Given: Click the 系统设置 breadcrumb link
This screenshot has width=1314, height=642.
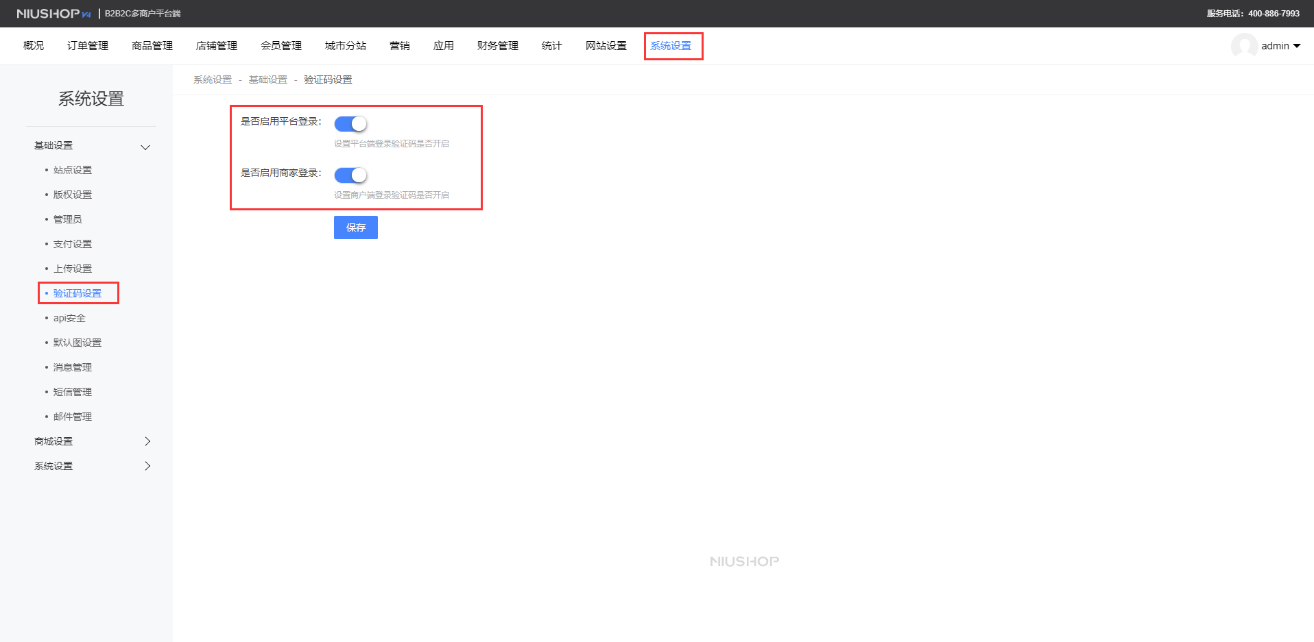Looking at the screenshot, I should (213, 79).
